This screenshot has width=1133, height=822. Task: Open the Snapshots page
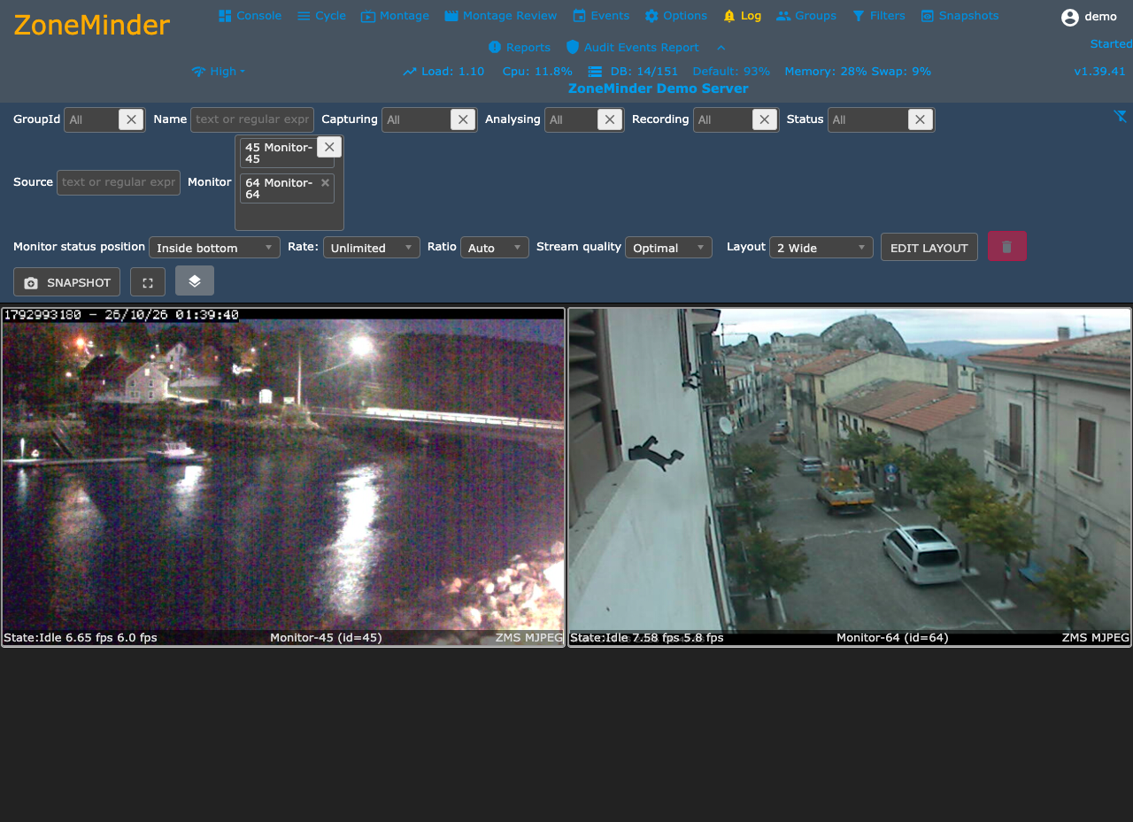(960, 15)
